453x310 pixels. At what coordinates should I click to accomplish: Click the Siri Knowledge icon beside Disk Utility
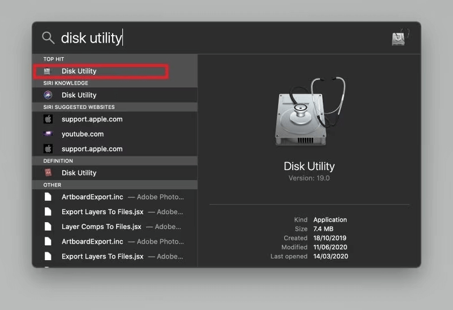point(48,95)
